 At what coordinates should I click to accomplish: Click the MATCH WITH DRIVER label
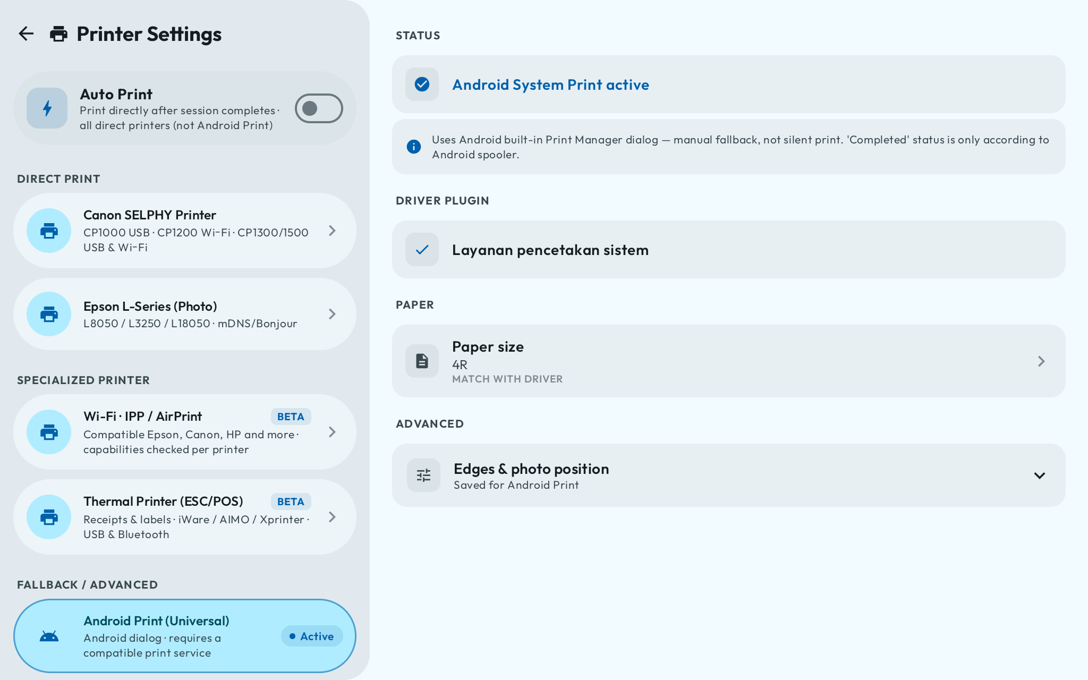(x=507, y=379)
